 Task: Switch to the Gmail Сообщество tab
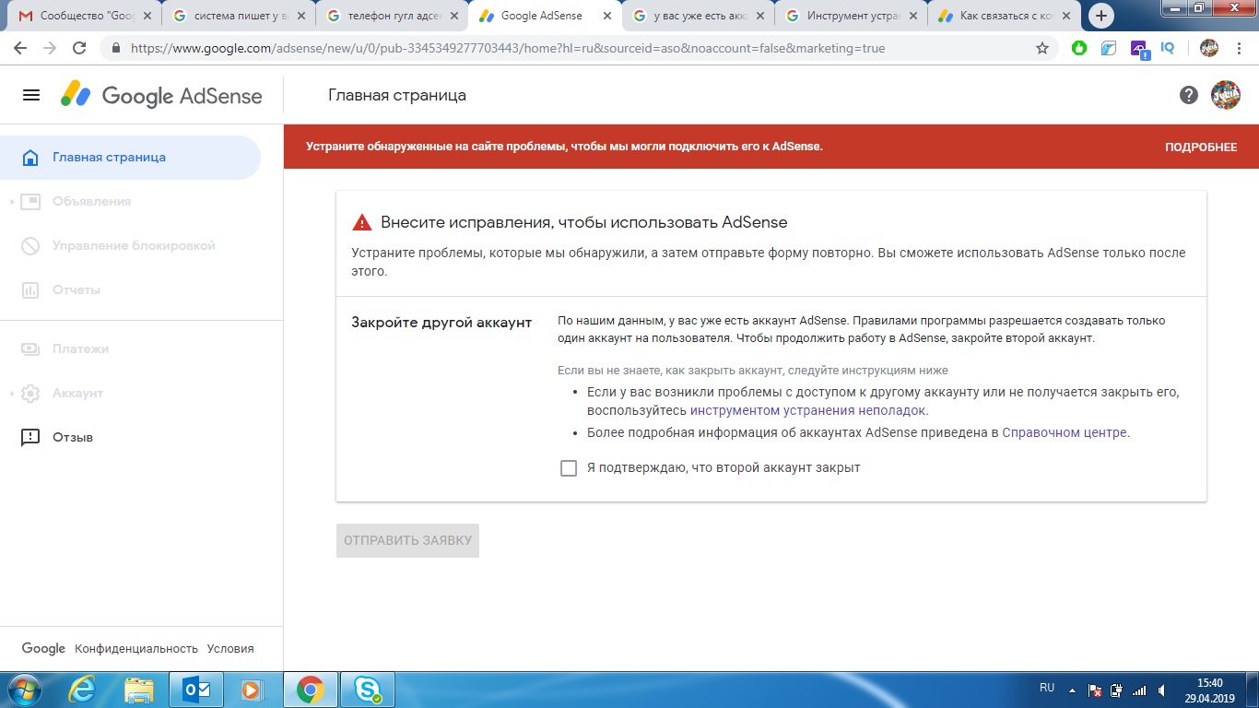pyautogui.click(x=84, y=16)
